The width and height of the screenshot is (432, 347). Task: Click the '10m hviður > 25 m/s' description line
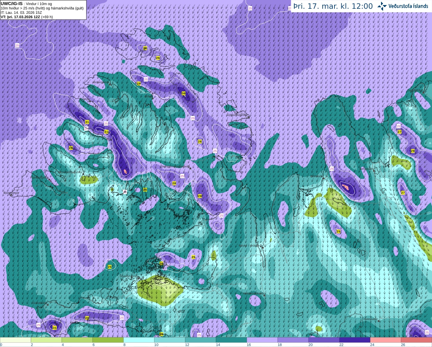42,8
